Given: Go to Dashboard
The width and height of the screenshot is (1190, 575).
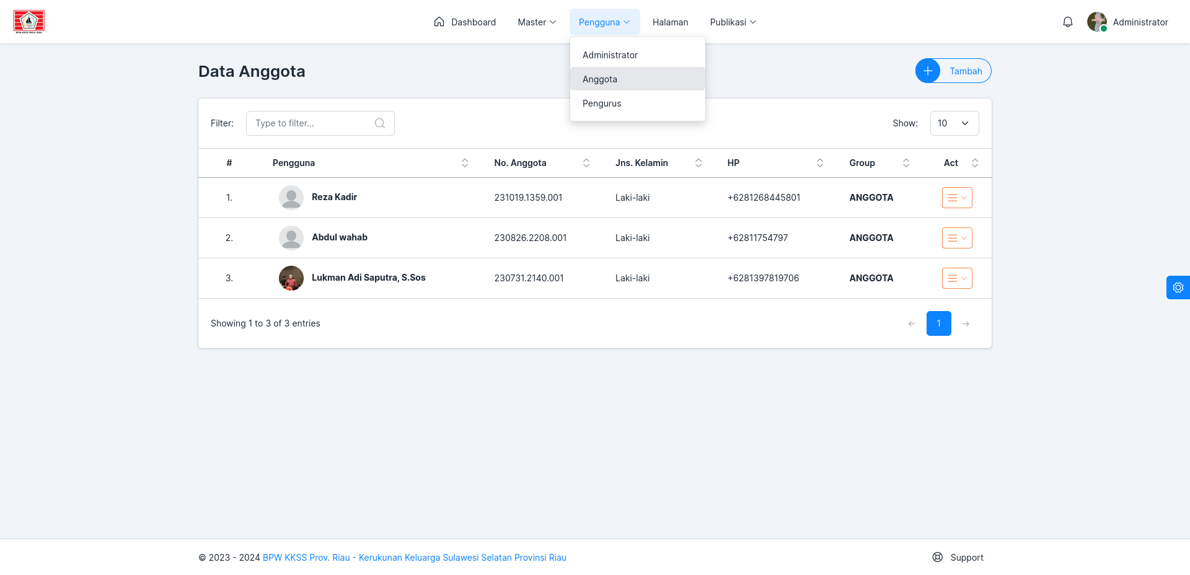Looking at the screenshot, I should (465, 22).
